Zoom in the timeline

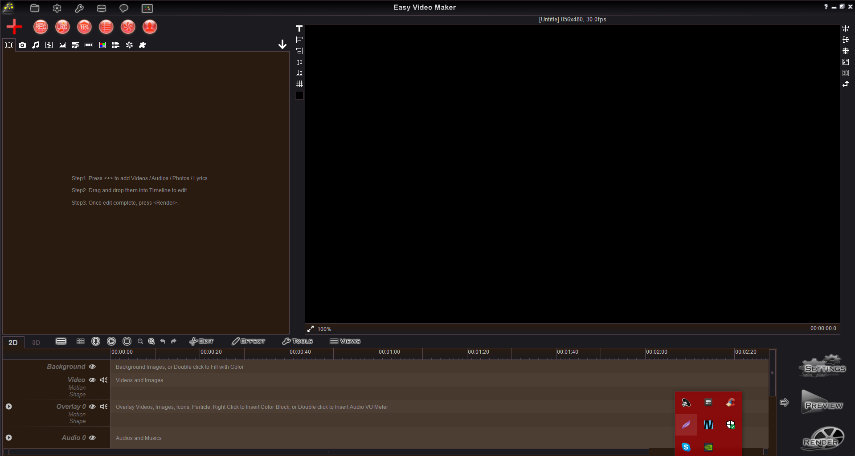pyautogui.click(x=151, y=341)
